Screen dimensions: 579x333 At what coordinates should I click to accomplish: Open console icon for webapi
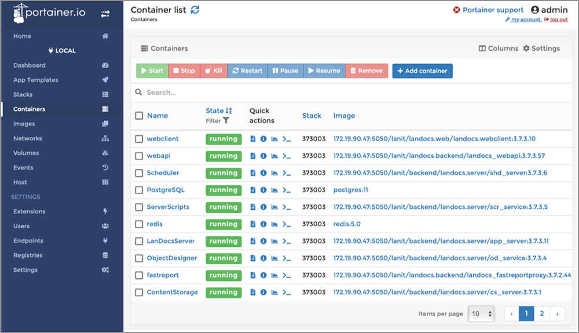(x=287, y=156)
